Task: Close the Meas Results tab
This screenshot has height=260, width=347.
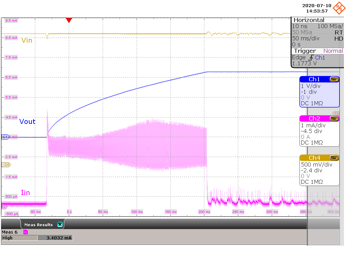Action: pyautogui.click(x=60, y=224)
